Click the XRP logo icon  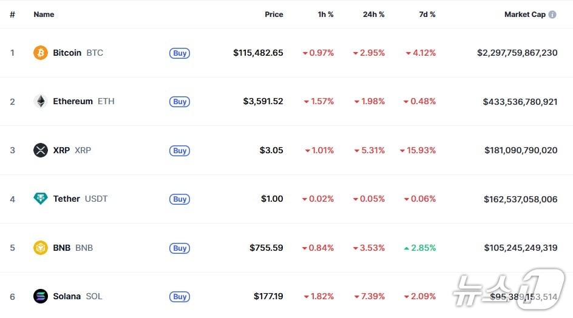(41, 150)
